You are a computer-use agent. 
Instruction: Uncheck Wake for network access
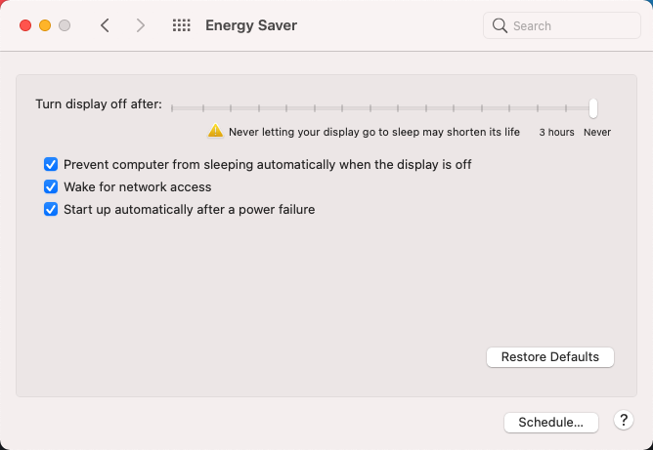click(x=51, y=186)
